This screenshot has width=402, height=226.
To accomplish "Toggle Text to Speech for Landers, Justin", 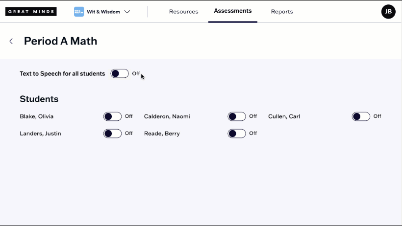I will point(113,134).
